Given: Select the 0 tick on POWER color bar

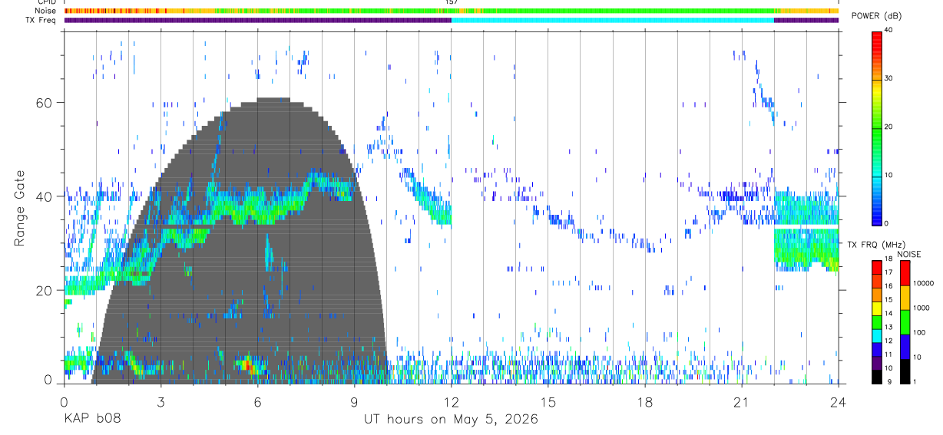Looking at the screenshot, I should pos(885,223).
